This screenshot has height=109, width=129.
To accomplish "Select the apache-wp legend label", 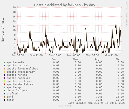I will (x=14, y=87).
